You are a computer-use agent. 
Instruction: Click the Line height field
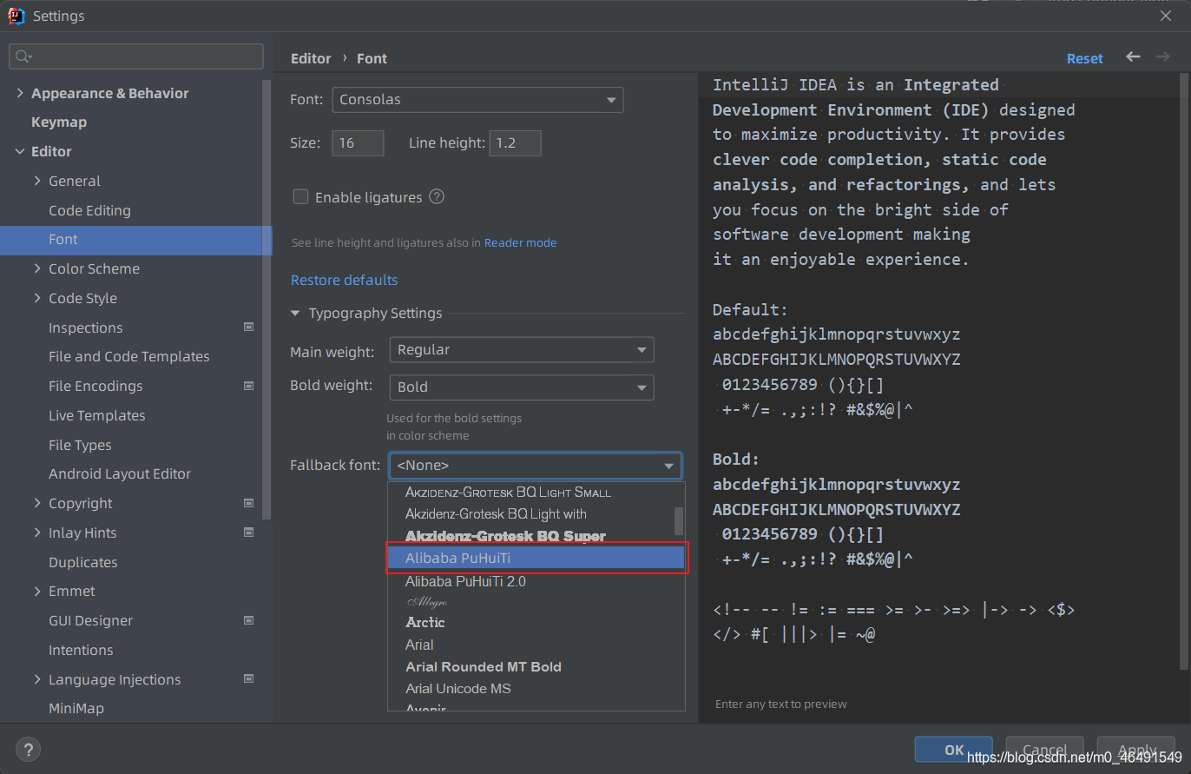[x=516, y=142]
